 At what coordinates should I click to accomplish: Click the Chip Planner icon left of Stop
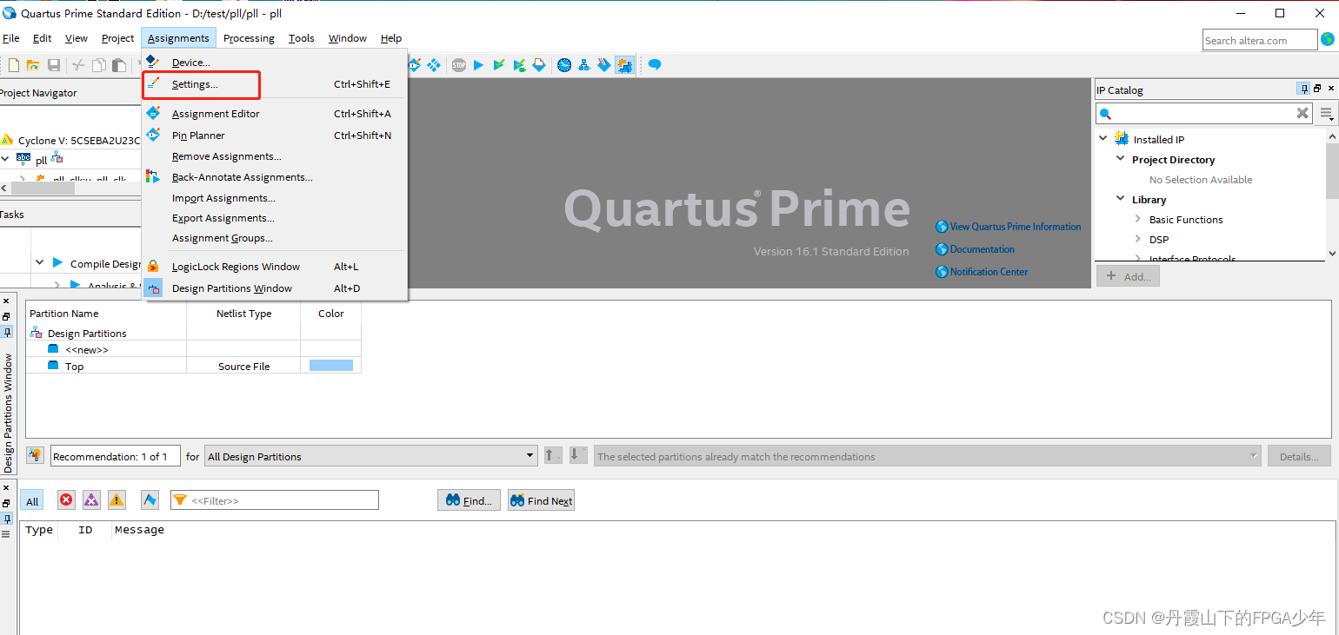tap(434, 65)
